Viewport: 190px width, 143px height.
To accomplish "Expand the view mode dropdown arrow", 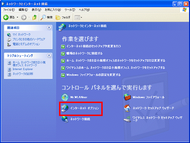I will (x=81, y=18).
